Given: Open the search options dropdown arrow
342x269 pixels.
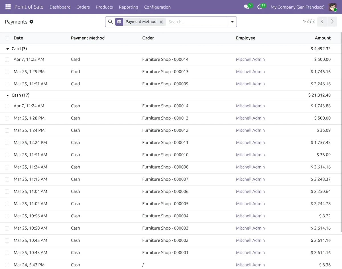Looking at the screenshot, I should [232, 22].
